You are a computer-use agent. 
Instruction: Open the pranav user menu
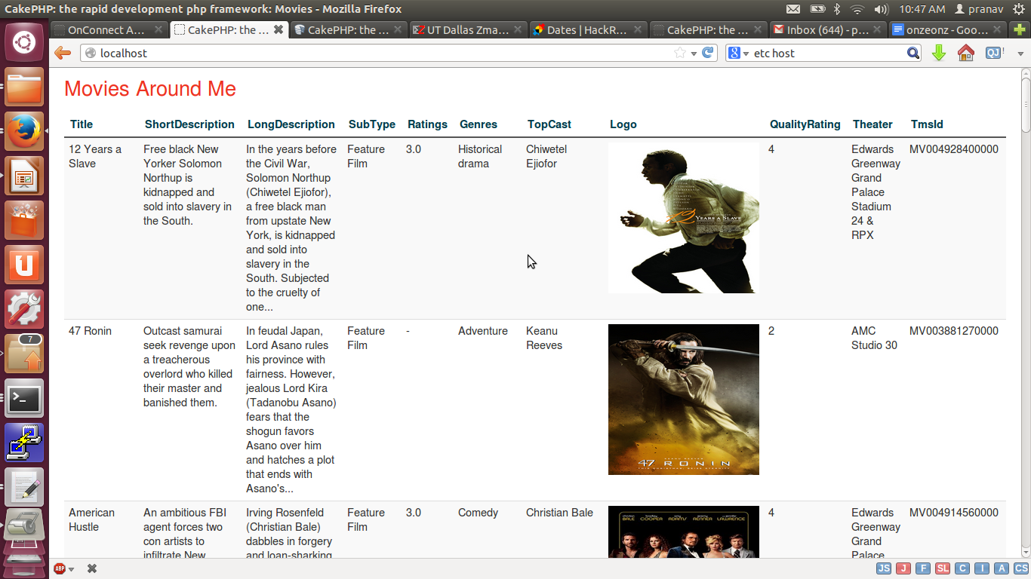[x=979, y=9]
